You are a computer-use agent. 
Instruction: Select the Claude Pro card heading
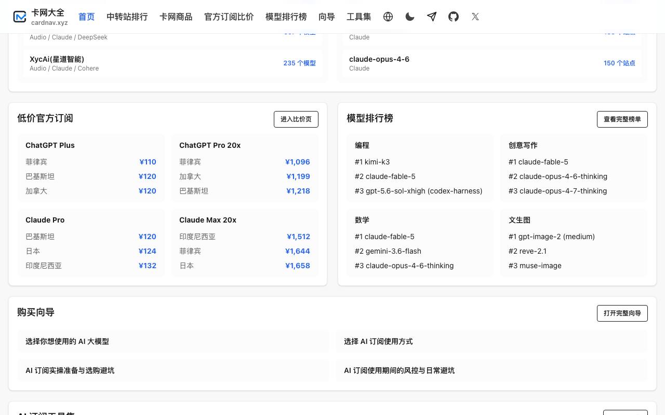click(x=45, y=220)
